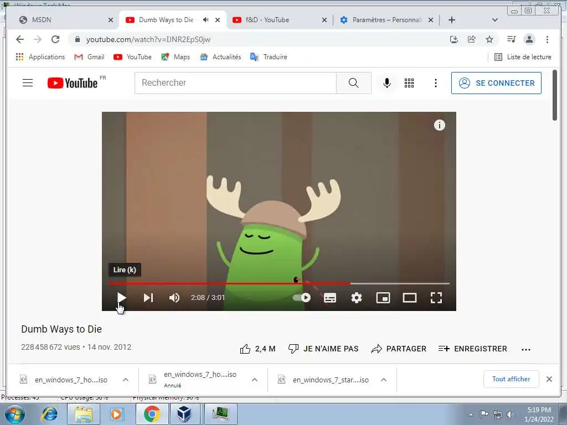Open Applications bookmark shortcut
The height and width of the screenshot is (425, 567).
click(x=40, y=57)
